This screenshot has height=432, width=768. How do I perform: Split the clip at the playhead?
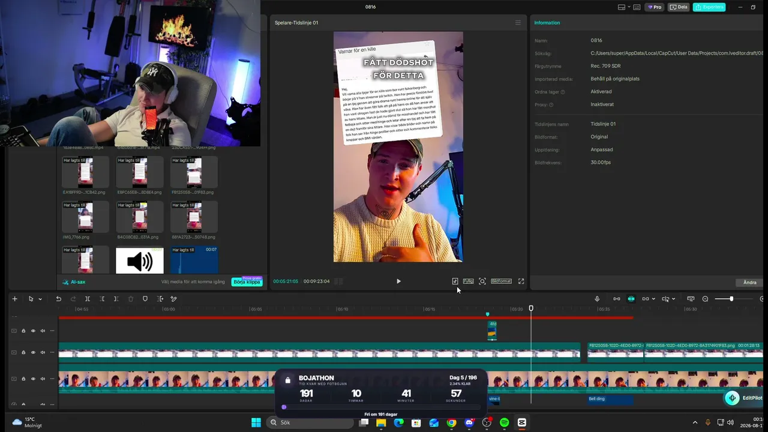point(88,299)
